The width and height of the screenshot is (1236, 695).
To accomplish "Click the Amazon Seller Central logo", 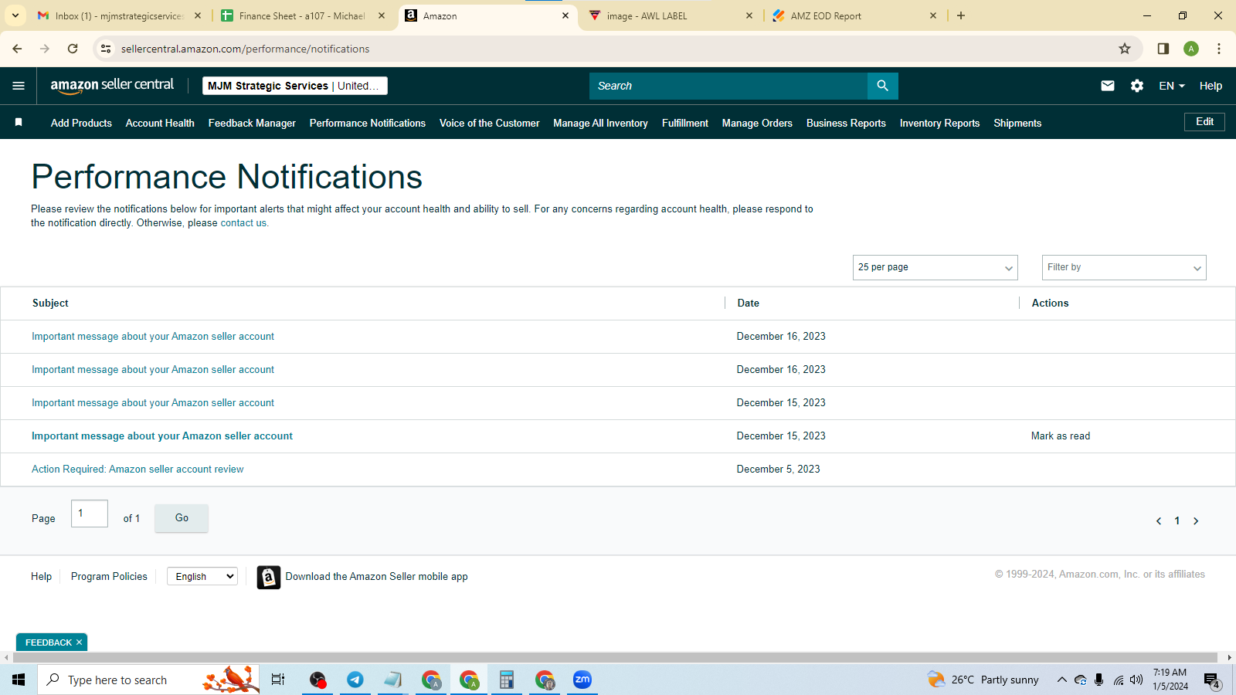I will pos(112,85).
